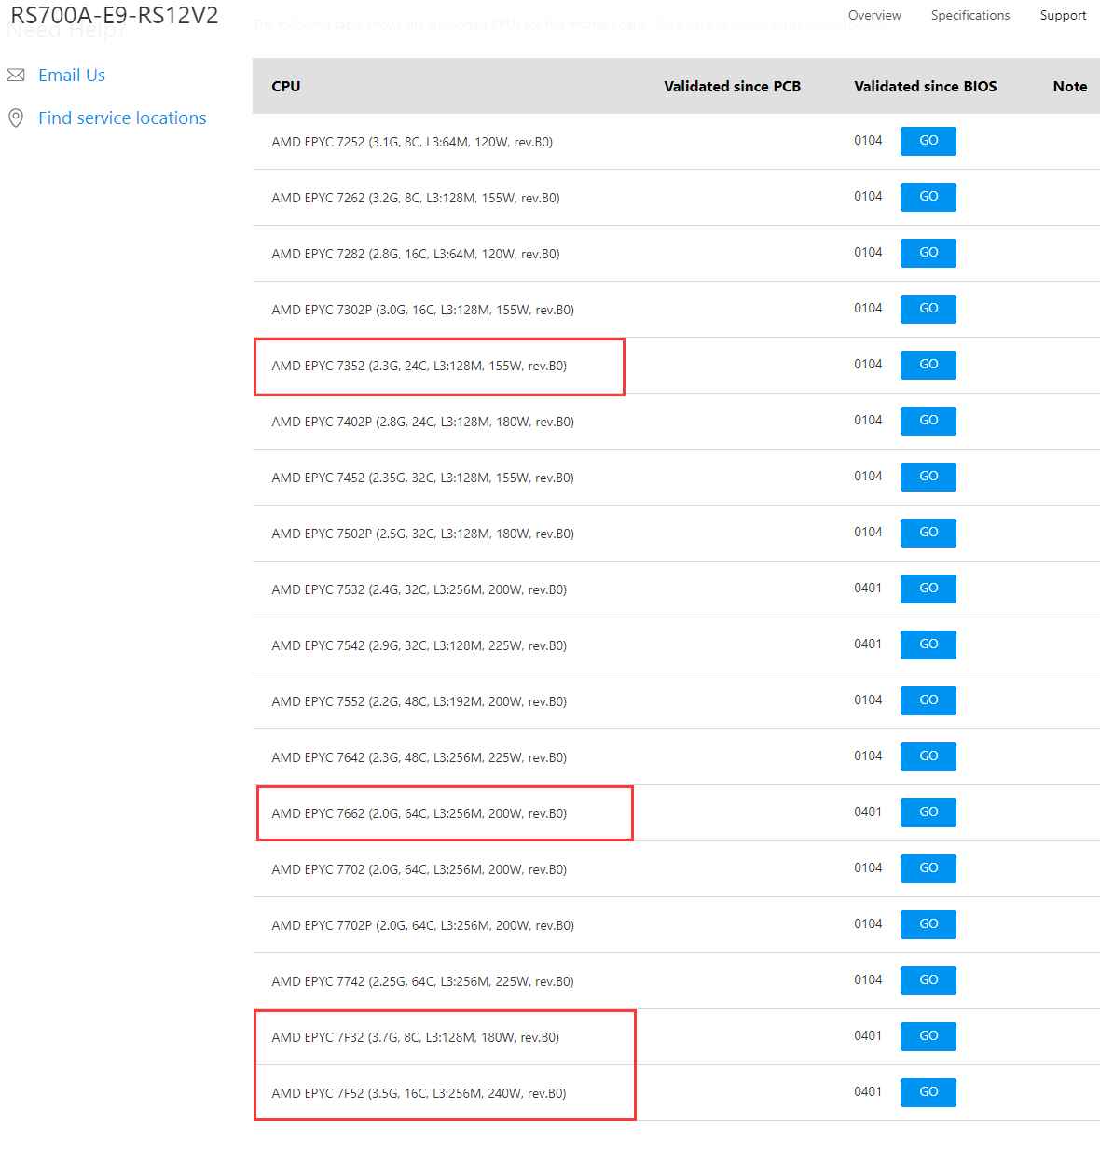This screenshot has height=1151, width=1100.
Task: Select the AMD EPYC 7642 CPU name
Action: (419, 757)
